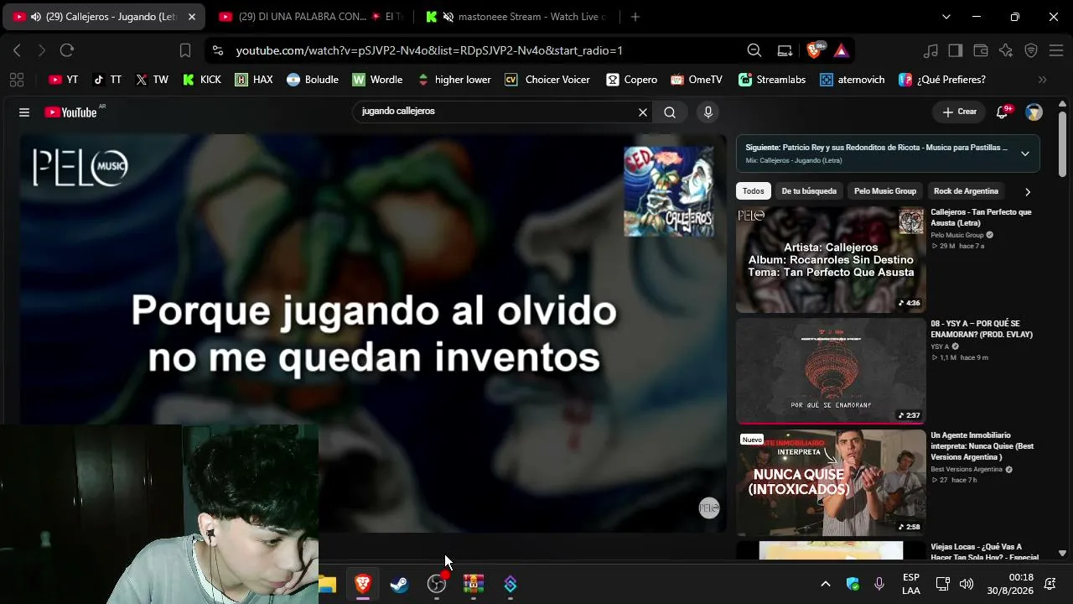This screenshot has height=604, width=1073.
Task: Open the Wordle bookmark
Action: tap(377, 80)
